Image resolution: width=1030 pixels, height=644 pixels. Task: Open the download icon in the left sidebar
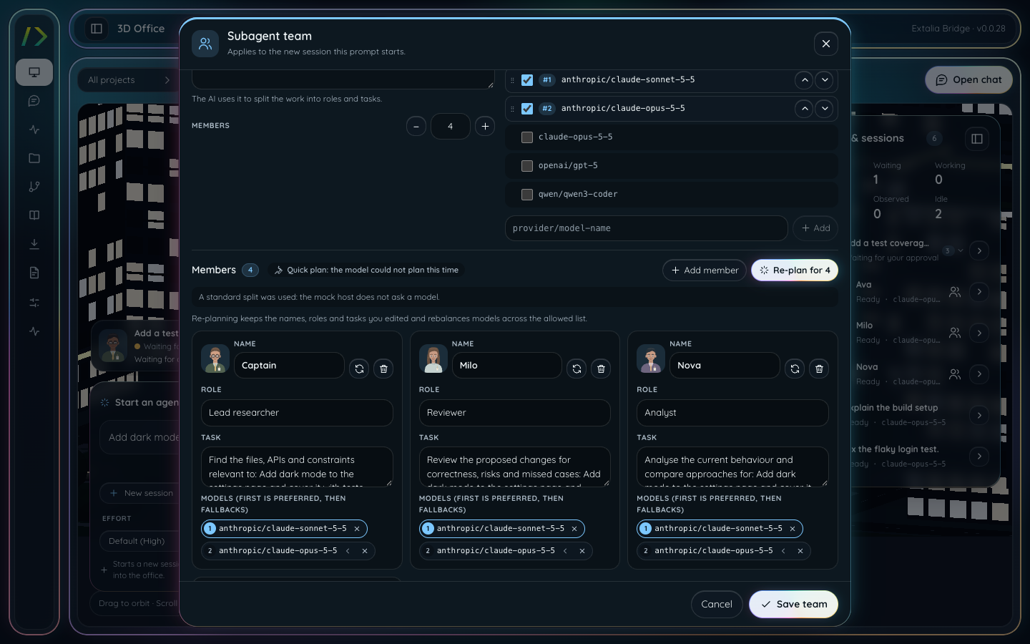[34, 244]
